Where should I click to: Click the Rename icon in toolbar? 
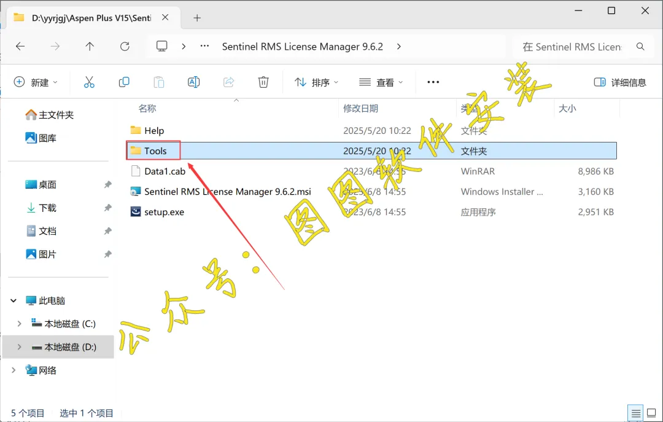[193, 82]
